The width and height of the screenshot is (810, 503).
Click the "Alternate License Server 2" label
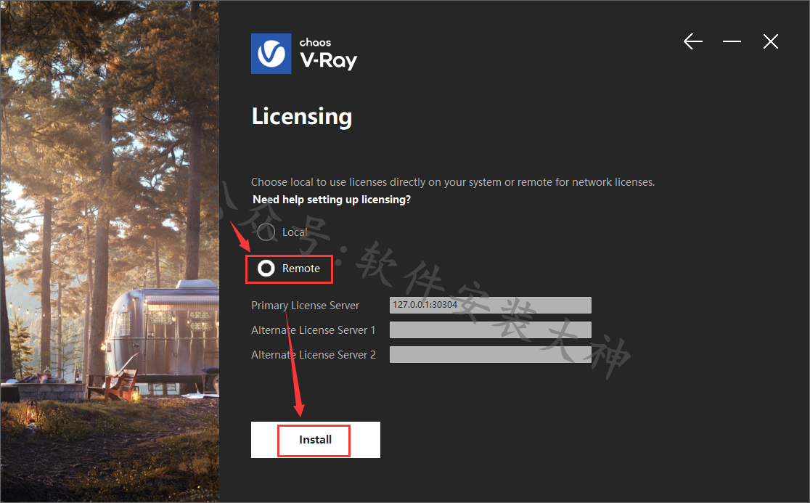point(314,355)
